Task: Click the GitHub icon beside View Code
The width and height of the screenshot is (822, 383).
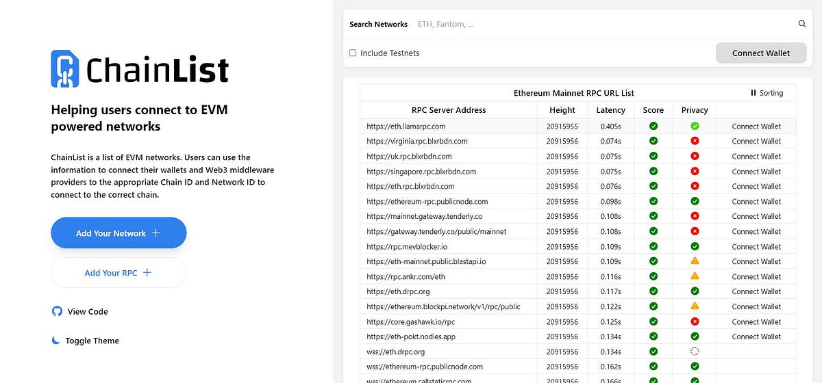Action: click(x=57, y=311)
